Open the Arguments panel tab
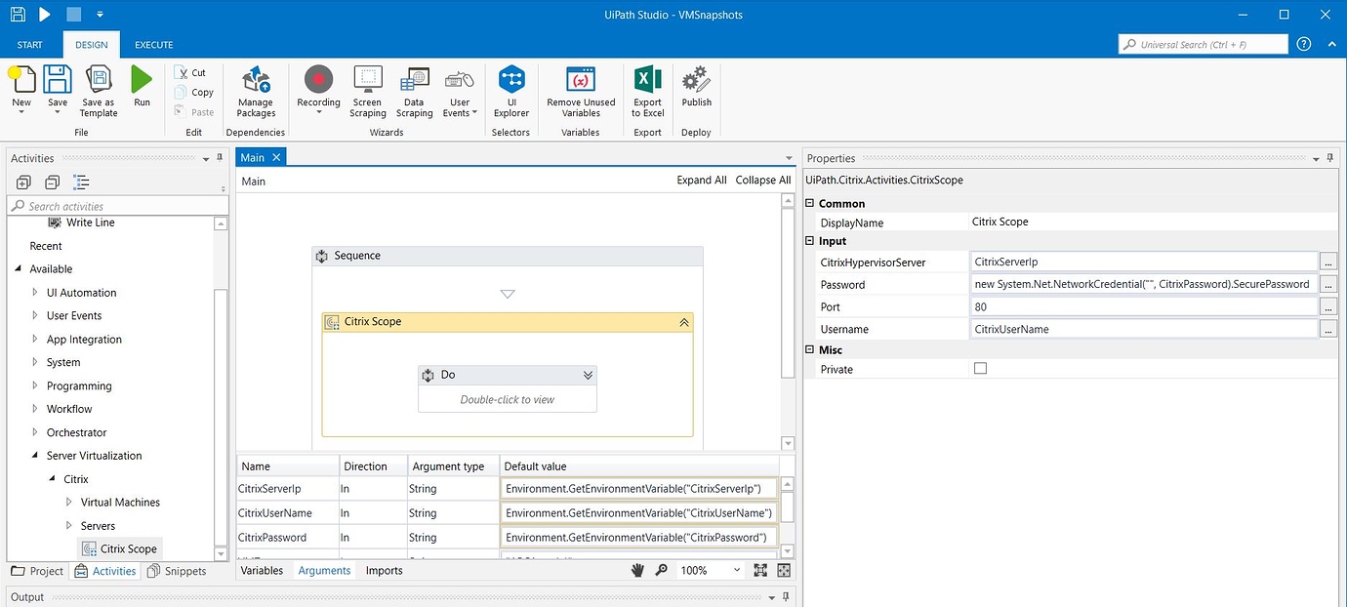1347x607 pixels. pos(324,570)
